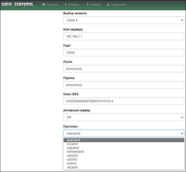The image size is (186, 172).
Task: Focus the Порт field with 12000
Action: click(124, 53)
